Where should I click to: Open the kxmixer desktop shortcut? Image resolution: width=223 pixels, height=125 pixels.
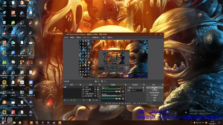click(22, 14)
